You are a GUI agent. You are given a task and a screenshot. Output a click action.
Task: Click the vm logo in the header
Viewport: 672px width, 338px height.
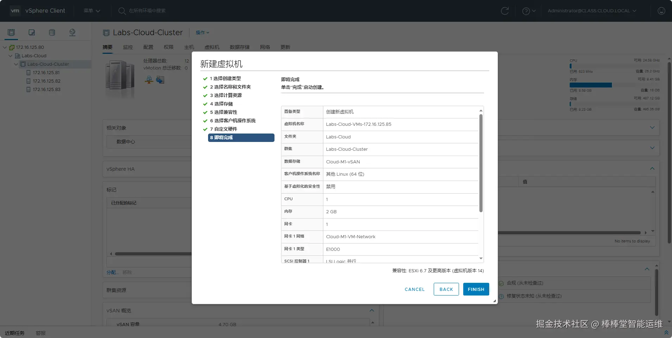[15, 11]
